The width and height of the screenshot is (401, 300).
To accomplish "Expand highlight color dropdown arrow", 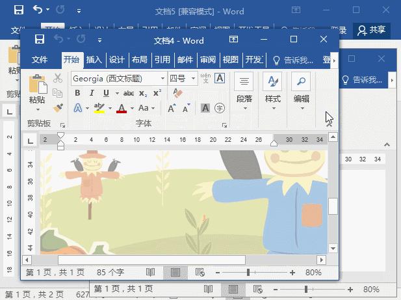I will [x=110, y=108].
